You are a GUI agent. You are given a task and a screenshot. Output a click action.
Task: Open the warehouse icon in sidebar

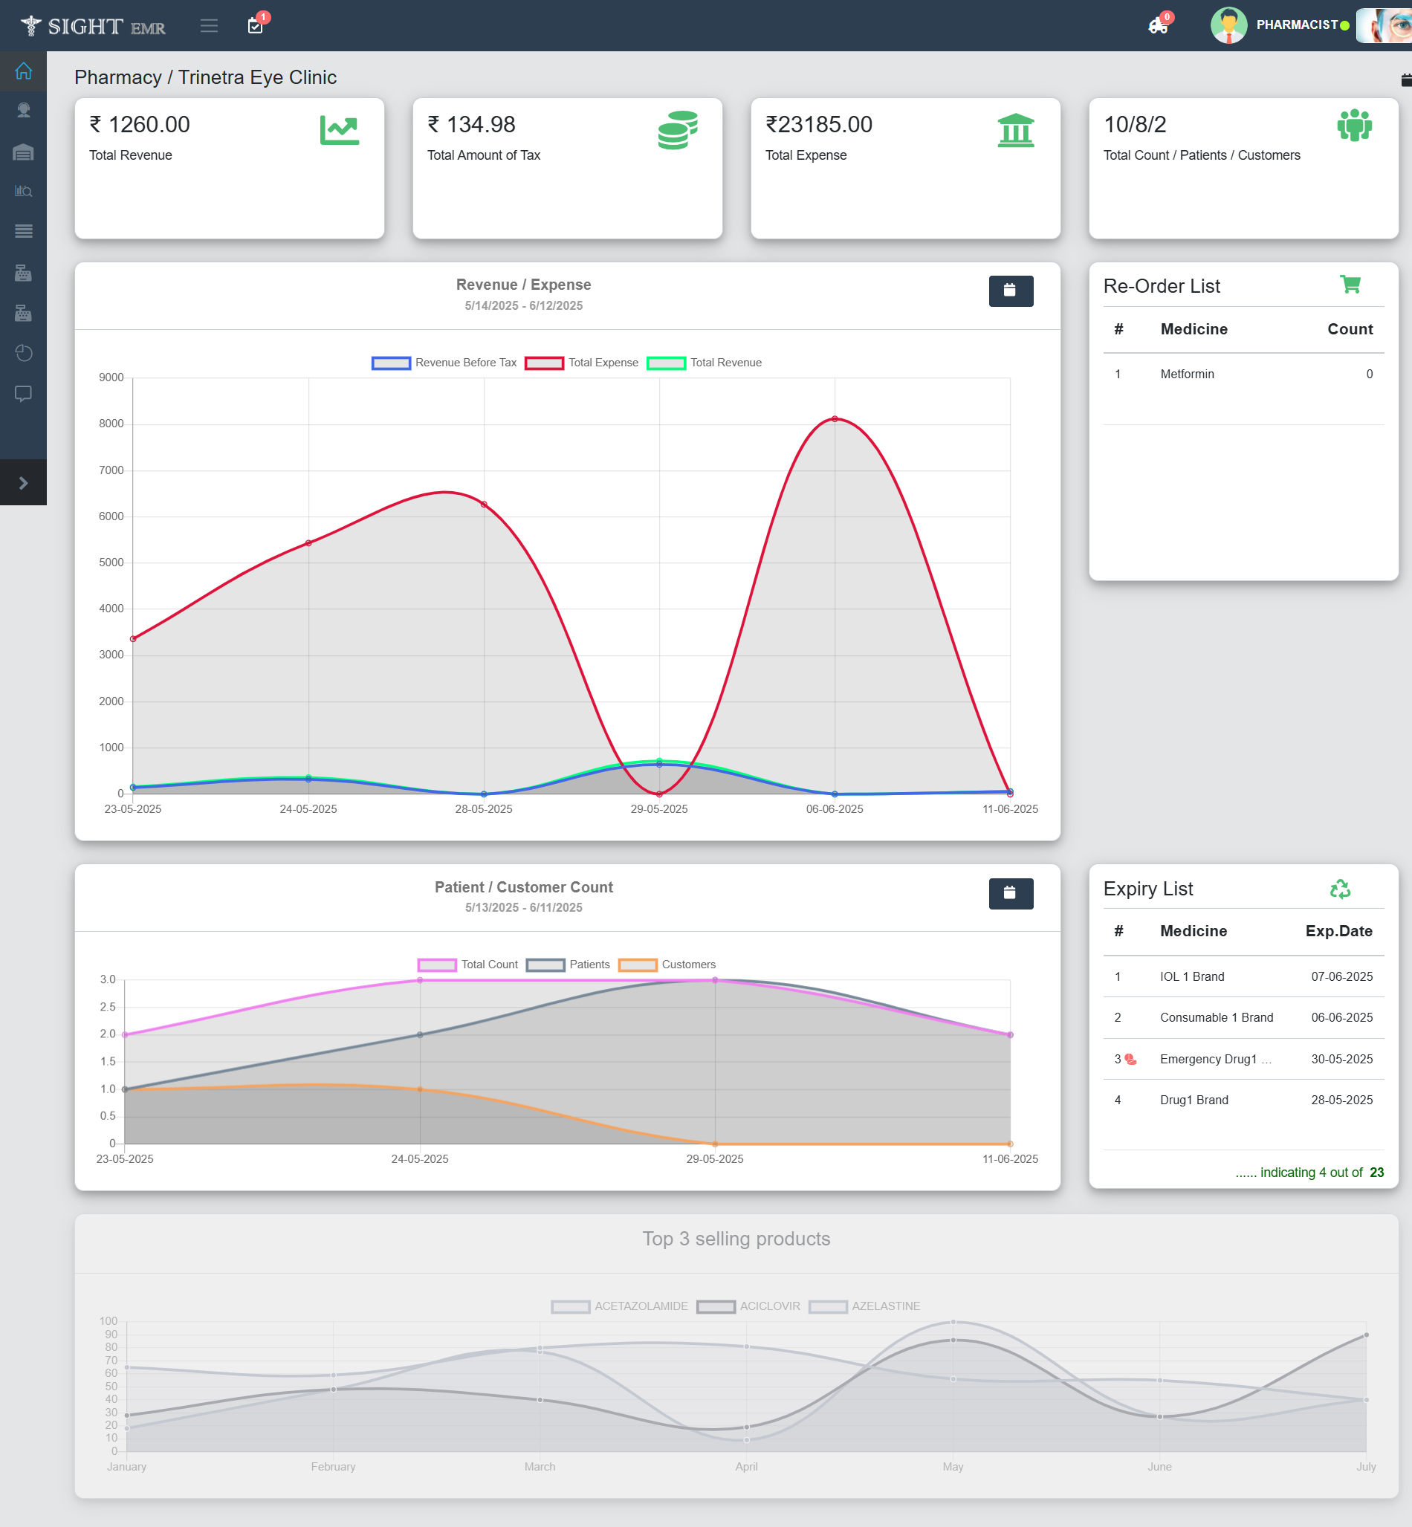23,152
